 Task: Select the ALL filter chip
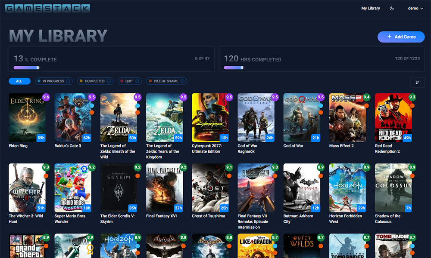click(19, 81)
